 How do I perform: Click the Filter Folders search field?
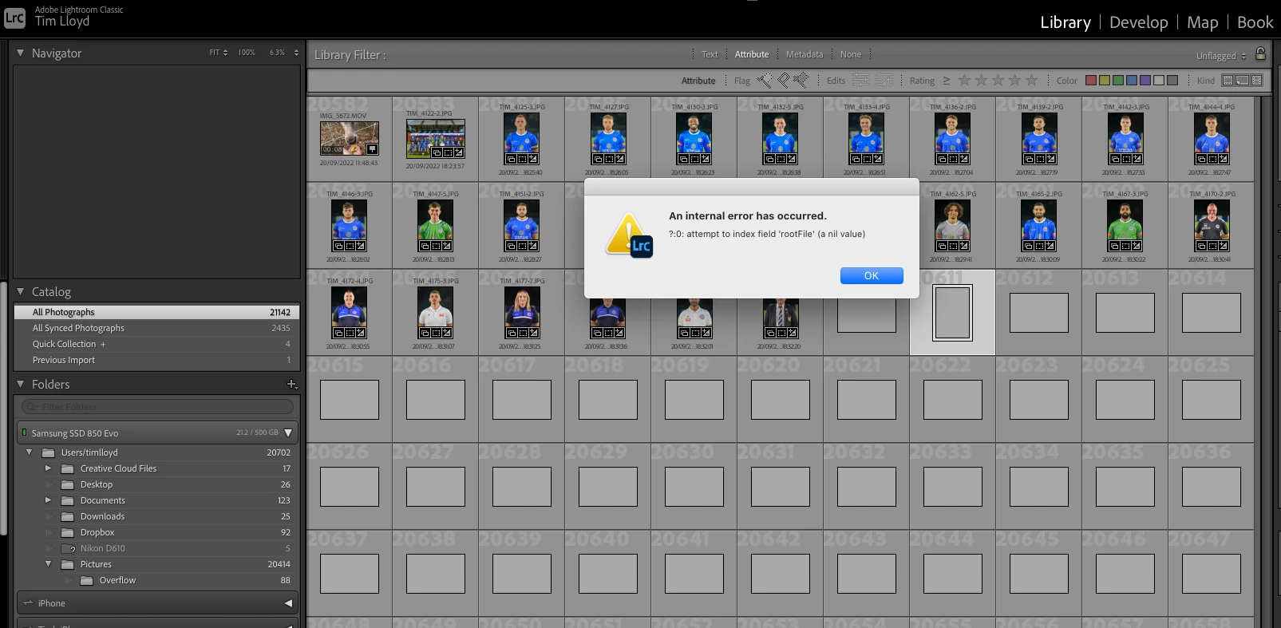pos(157,407)
